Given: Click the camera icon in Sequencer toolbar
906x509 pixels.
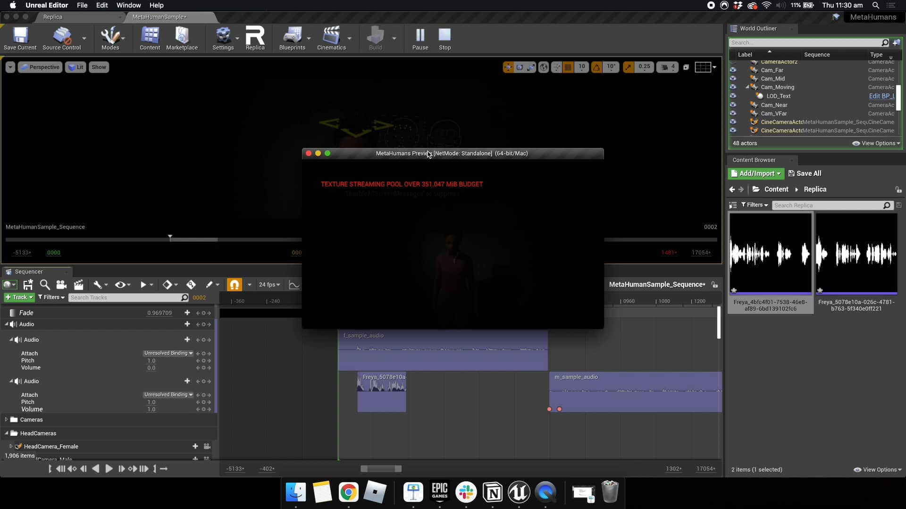Looking at the screenshot, I should point(62,285).
